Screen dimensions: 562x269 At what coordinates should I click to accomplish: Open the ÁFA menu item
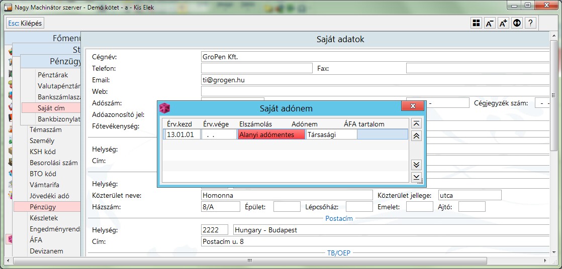36,240
